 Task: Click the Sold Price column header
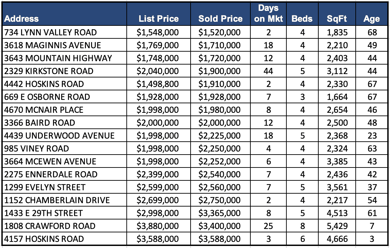click(220, 19)
